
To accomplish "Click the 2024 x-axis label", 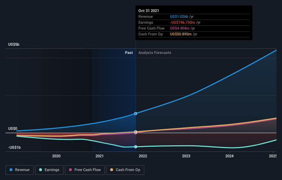I will (x=229, y=156).
